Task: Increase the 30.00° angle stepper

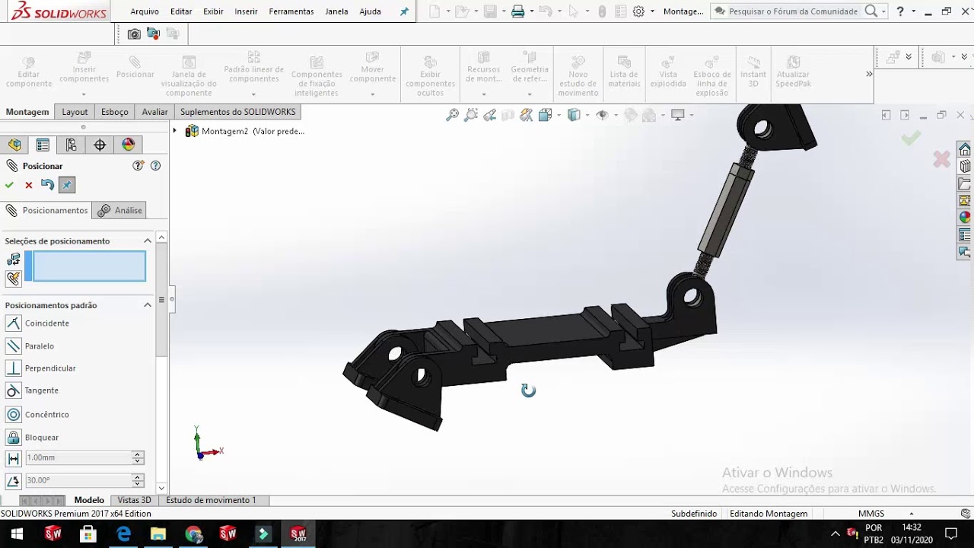Action: [138, 478]
